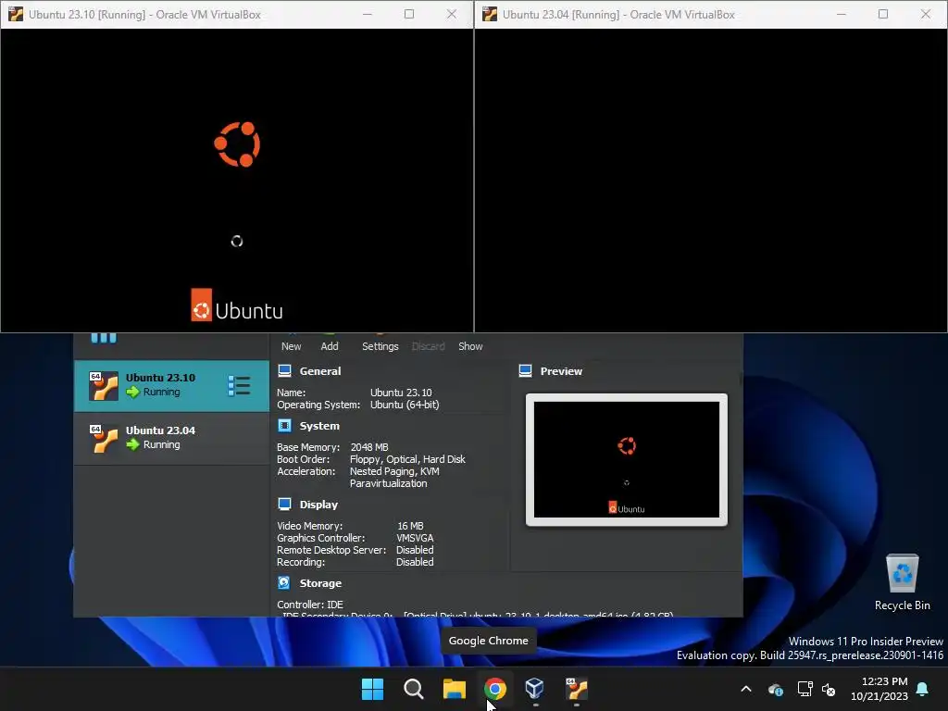
Task: Click the network tray icon
Action: (805, 689)
